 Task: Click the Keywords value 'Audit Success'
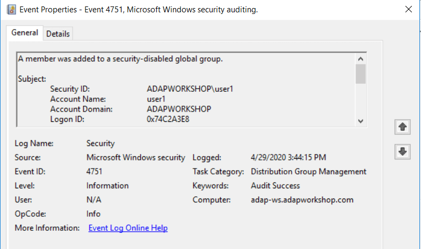[x=275, y=186]
